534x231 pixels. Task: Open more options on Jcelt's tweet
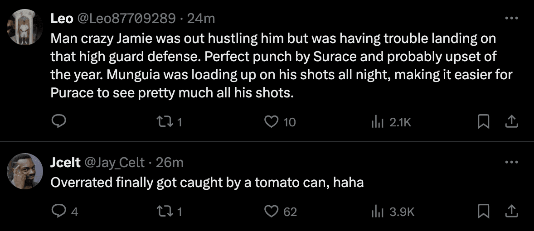[x=511, y=162]
